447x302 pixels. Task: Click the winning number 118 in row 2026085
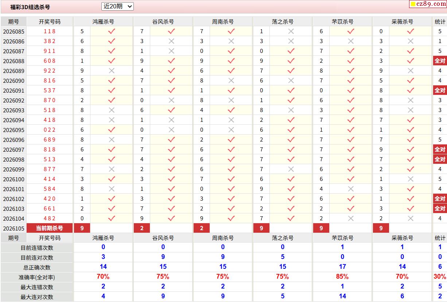coord(50,31)
